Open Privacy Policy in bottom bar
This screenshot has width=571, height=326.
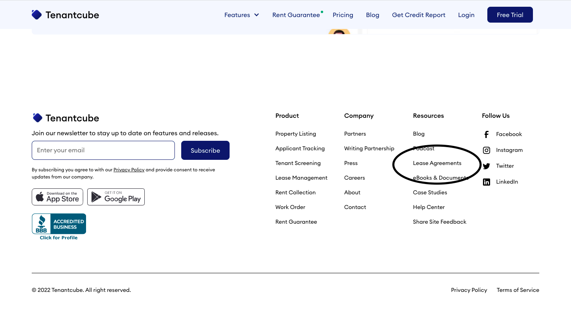469,290
